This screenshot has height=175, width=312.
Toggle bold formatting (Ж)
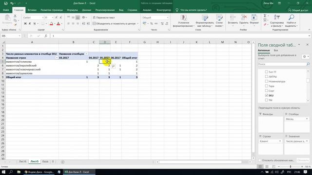25,24
